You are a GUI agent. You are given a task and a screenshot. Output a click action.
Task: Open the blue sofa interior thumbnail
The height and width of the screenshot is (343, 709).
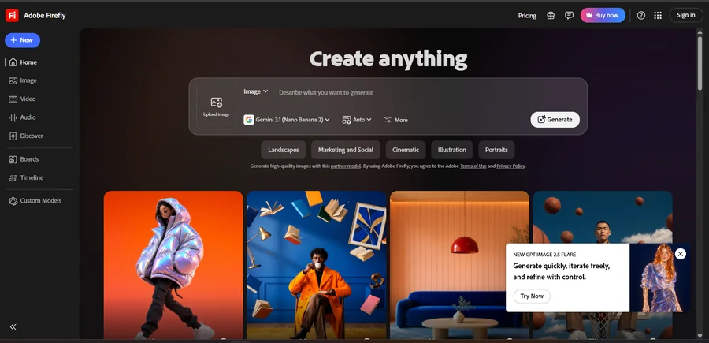[459, 265]
